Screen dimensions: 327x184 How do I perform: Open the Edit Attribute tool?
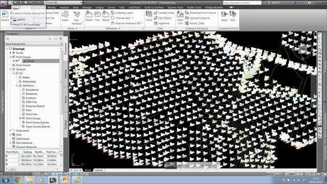coord(77,18)
